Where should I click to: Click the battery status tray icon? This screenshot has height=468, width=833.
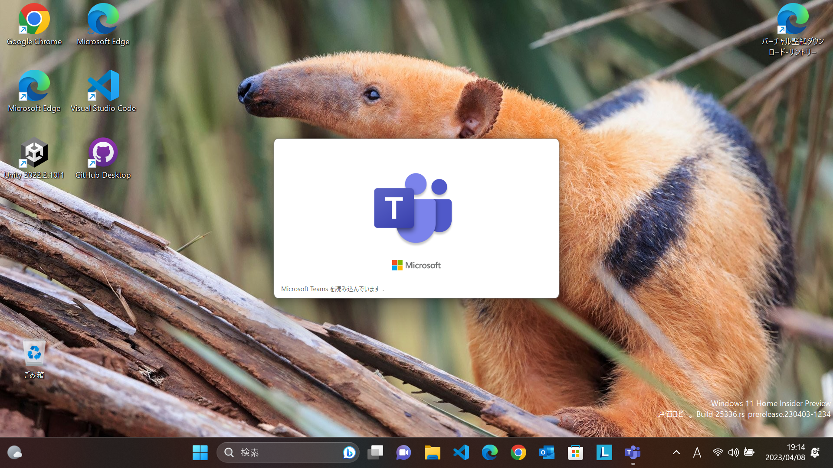click(x=749, y=453)
